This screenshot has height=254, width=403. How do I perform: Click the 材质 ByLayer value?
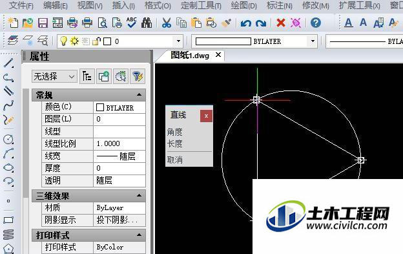click(x=119, y=207)
